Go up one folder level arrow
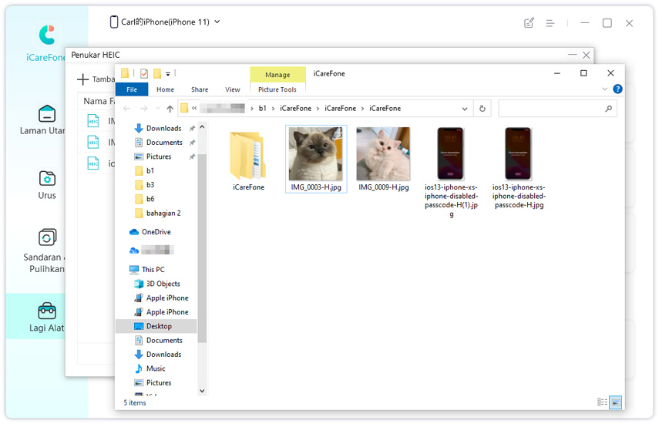This screenshot has width=659, height=424. [170, 109]
